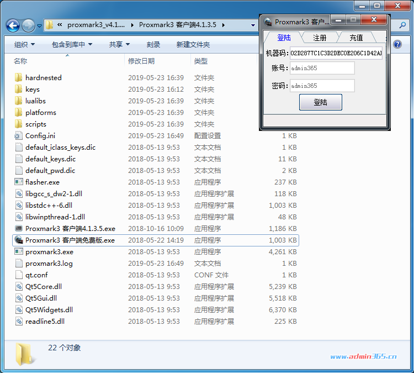The image size is (414, 373).
Task: Select the default_pwd.dic file icon
Action: click(x=19, y=171)
